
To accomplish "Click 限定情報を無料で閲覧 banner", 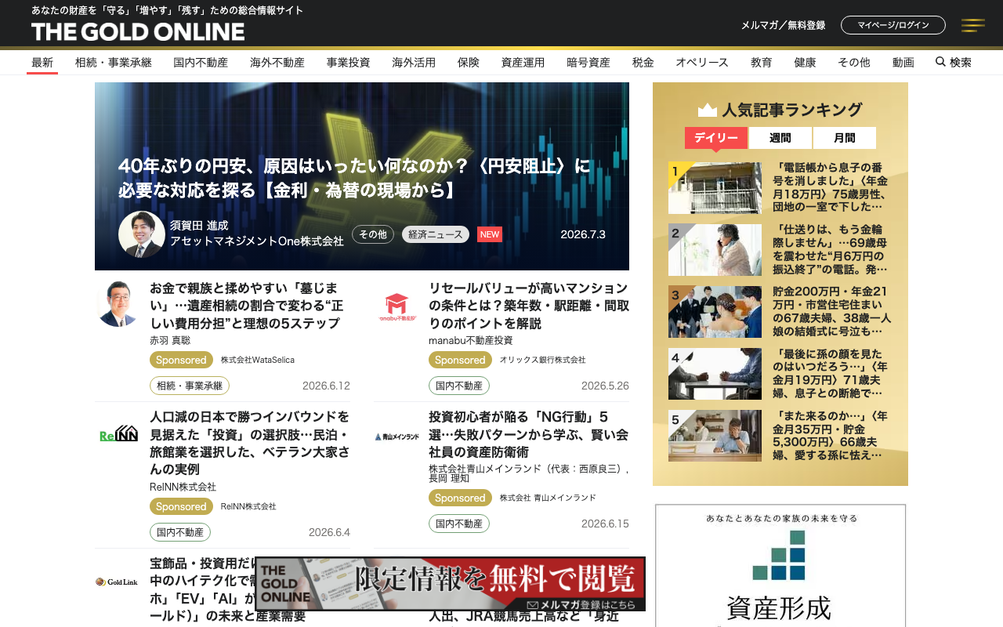I will (x=451, y=584).
